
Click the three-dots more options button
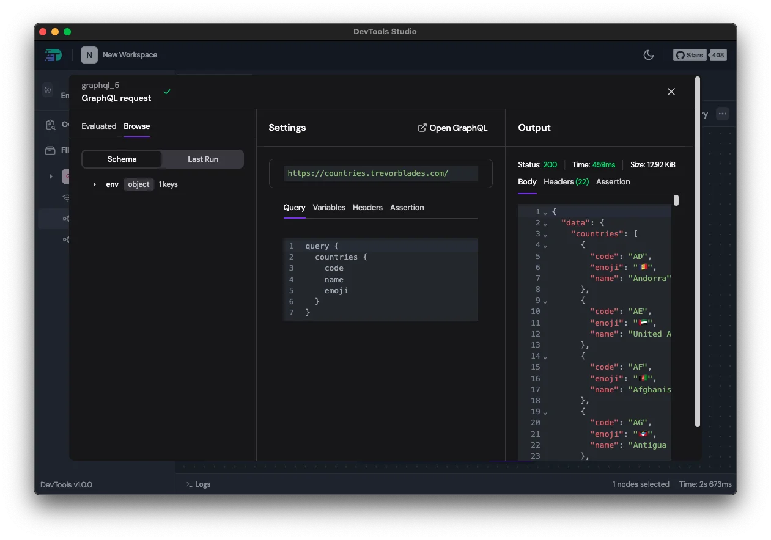pos(723,114)
